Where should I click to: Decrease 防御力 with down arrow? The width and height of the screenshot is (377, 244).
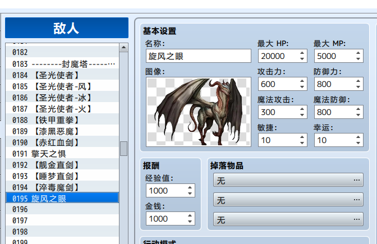pyautogui.click(x=358, y=88)
